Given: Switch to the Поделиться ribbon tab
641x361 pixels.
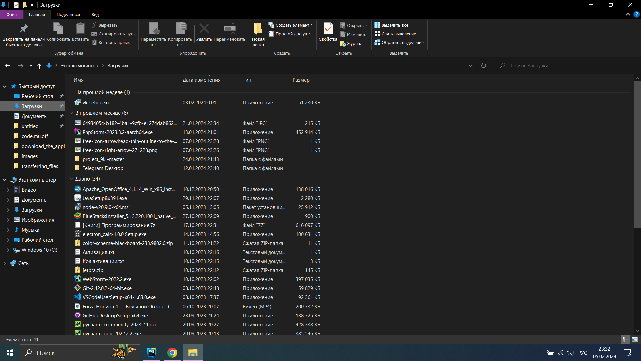Looking at the screenshot, I should tap(68, 14).
